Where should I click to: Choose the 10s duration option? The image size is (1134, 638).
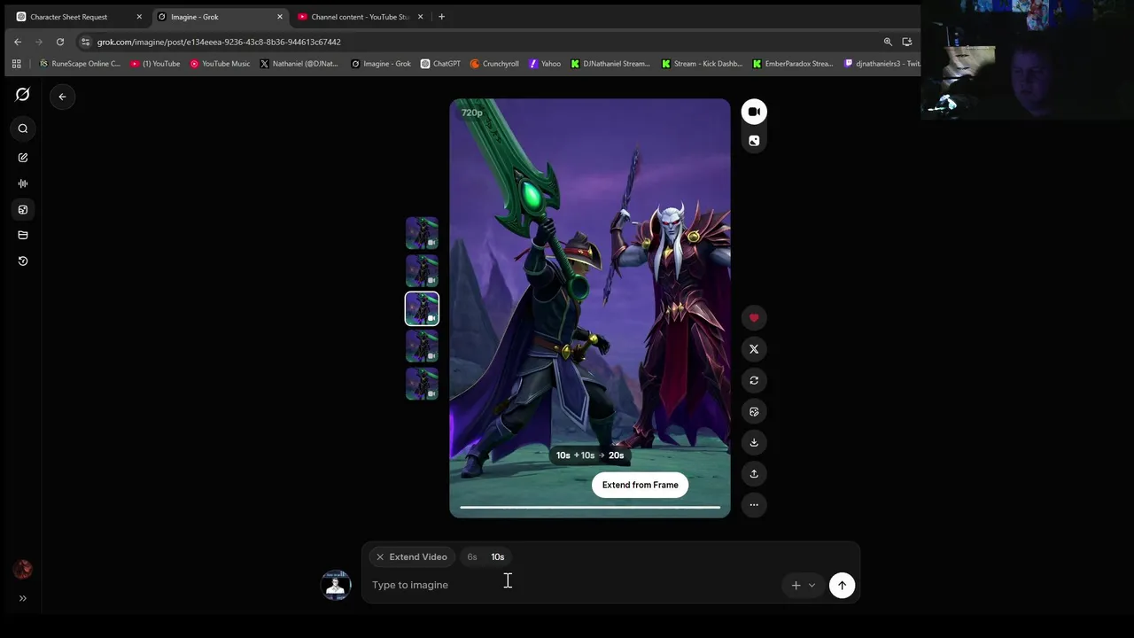tap(498, 557)
